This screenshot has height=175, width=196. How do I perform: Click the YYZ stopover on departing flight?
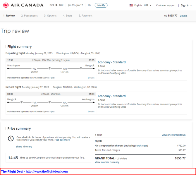35,69
